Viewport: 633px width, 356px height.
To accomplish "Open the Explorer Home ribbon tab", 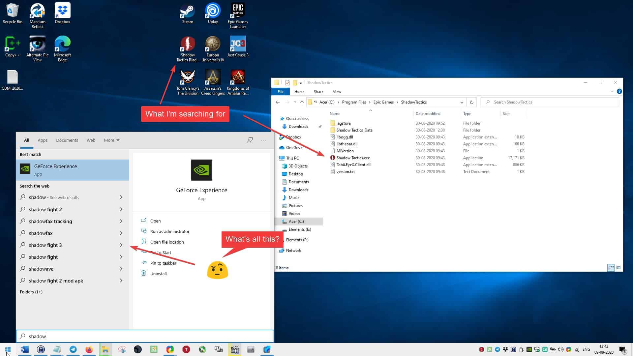I will click(x=299, y=91).
